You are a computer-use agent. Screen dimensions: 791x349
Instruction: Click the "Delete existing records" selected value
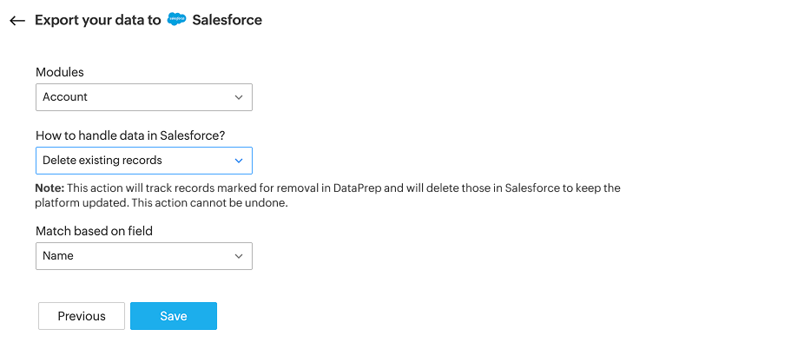pos(102,161)
